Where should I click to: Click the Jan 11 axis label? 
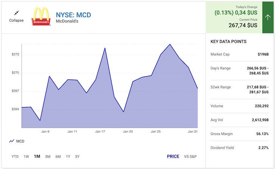click(x=72, y=132)
